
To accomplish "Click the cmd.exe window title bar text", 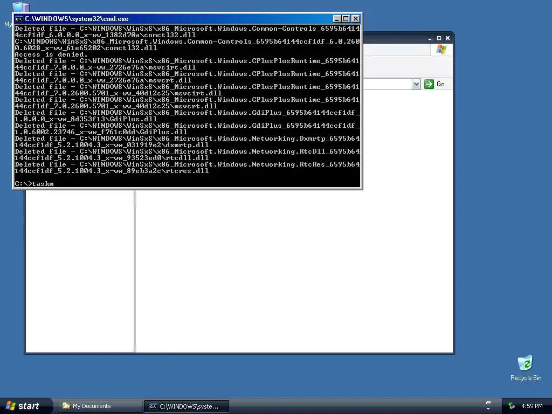I will [x=77, y=19].
